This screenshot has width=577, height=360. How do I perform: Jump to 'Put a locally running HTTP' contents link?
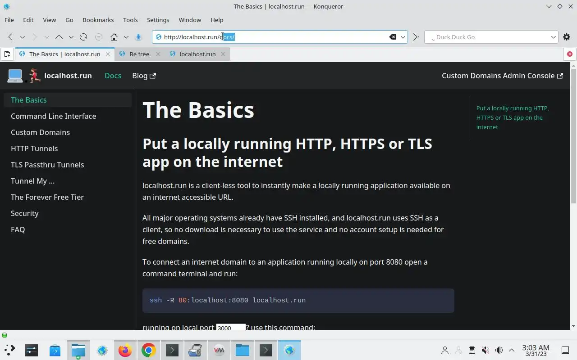pyautogui.click(x=513, y=117)
